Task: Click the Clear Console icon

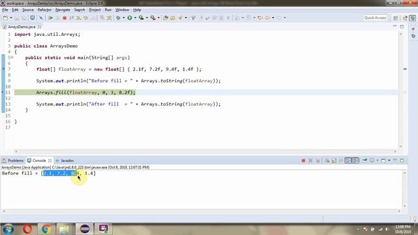Action: pos(327,161)
